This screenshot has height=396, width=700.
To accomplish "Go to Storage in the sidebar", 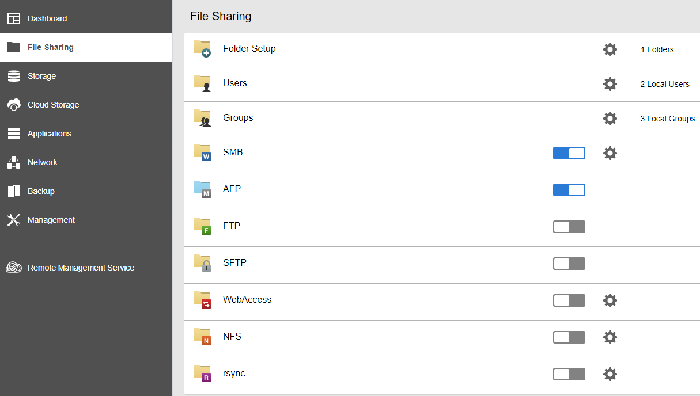I will tap(41, 76).
